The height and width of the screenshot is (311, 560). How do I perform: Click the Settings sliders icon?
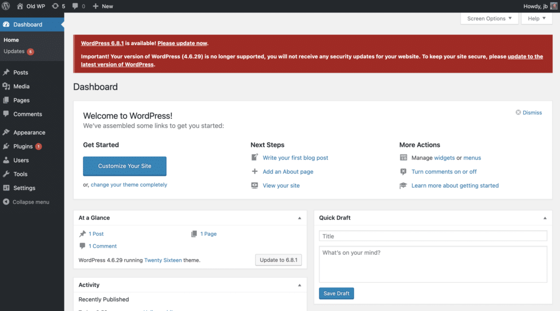click(6, 188)
